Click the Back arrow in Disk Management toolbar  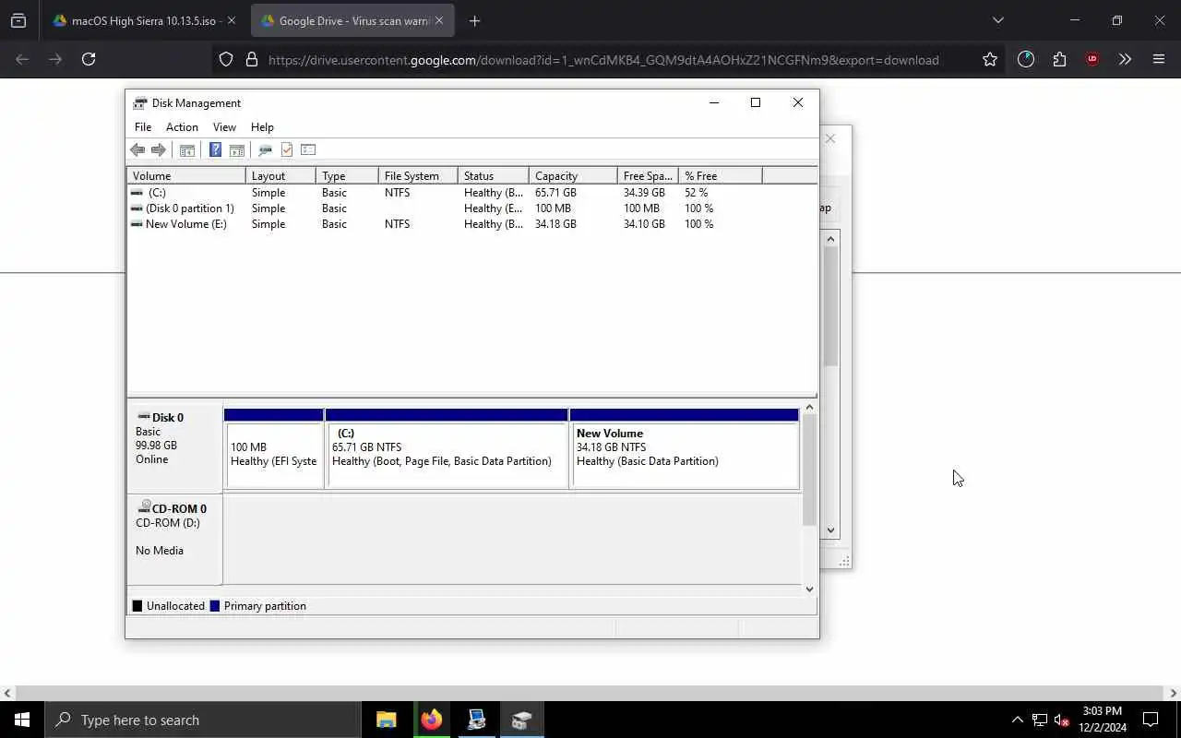pos(137,149)
